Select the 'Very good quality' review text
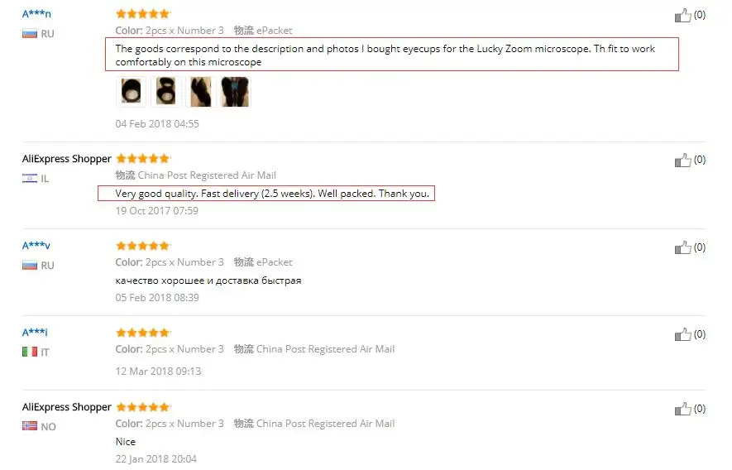 click(x=272, y=194)
